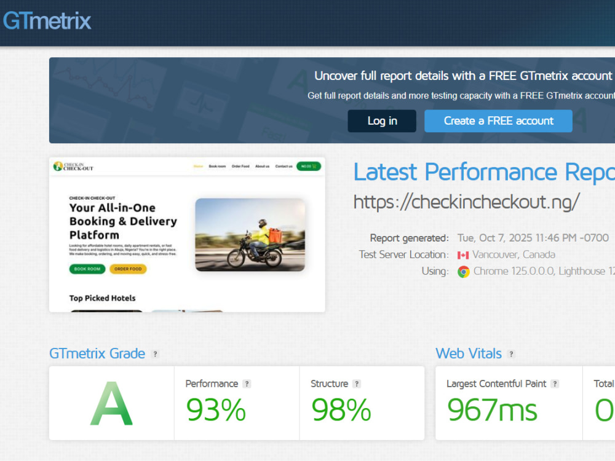This screenshot has width=615, height=461.
Task: Click the help icon beside Largest Contentful Paint
Action: tap(555, 384)
